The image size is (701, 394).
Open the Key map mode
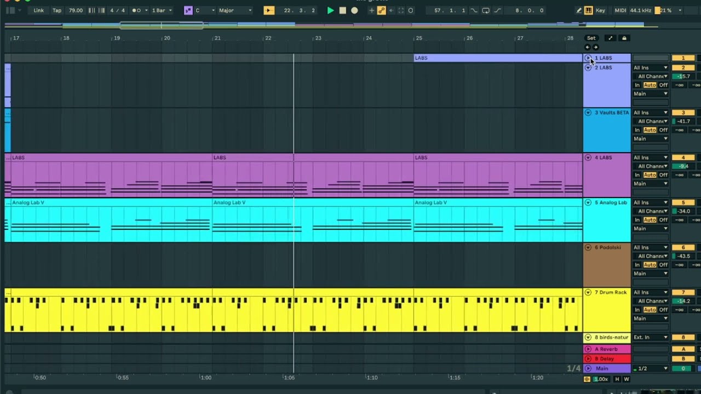coord(601,10)
